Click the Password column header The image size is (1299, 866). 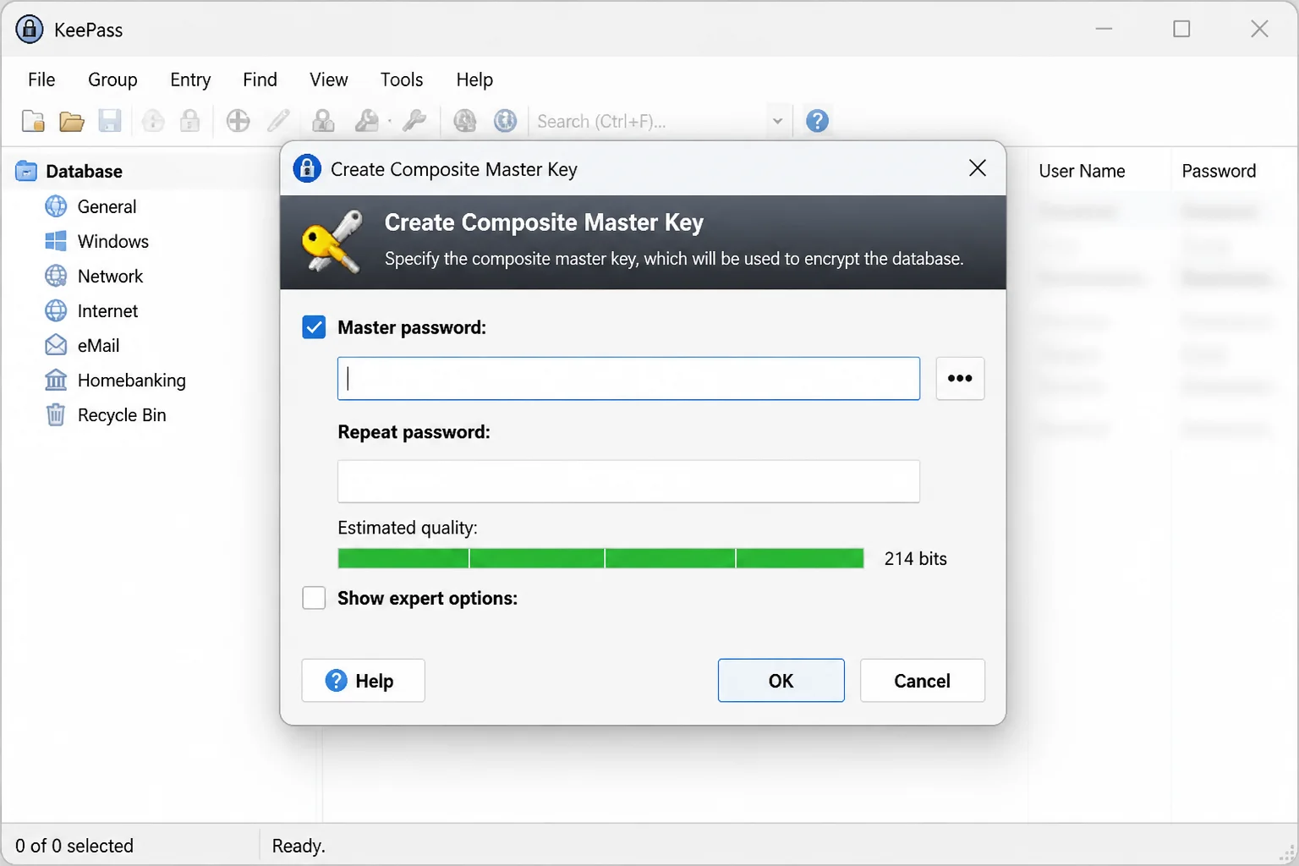[1219, 171]
